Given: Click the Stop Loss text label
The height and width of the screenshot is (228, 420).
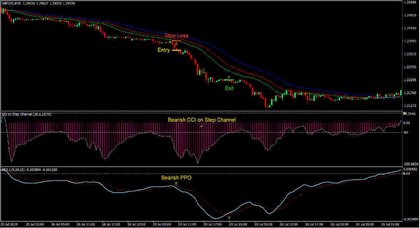Looking at the screenshot, I should point(176,36).
